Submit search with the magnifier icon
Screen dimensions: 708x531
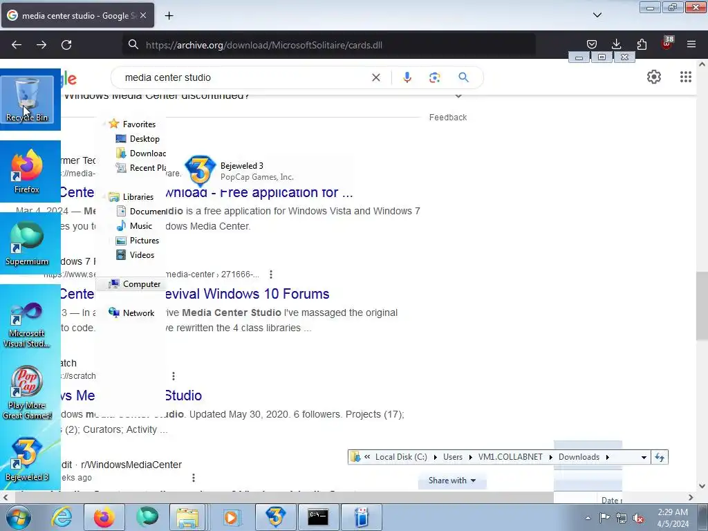(x=464, y=77)
